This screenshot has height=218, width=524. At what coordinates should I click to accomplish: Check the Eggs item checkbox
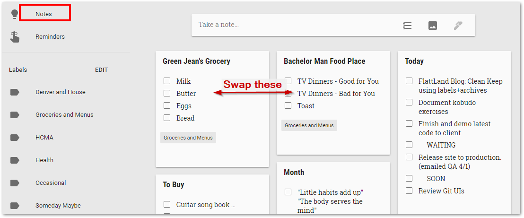[x=167, y=105]
